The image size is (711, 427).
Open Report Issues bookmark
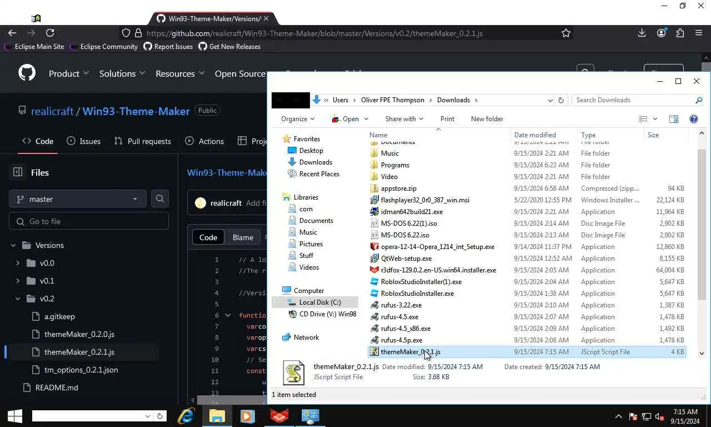point(168,47)
